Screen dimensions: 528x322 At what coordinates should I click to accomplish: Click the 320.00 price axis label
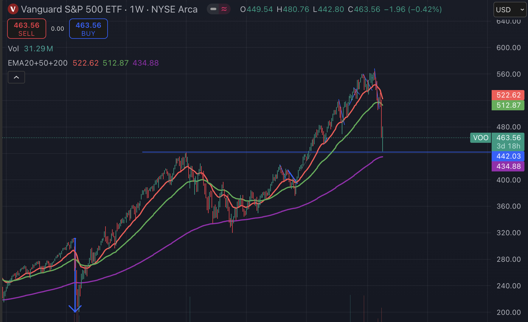pos(509,233)
